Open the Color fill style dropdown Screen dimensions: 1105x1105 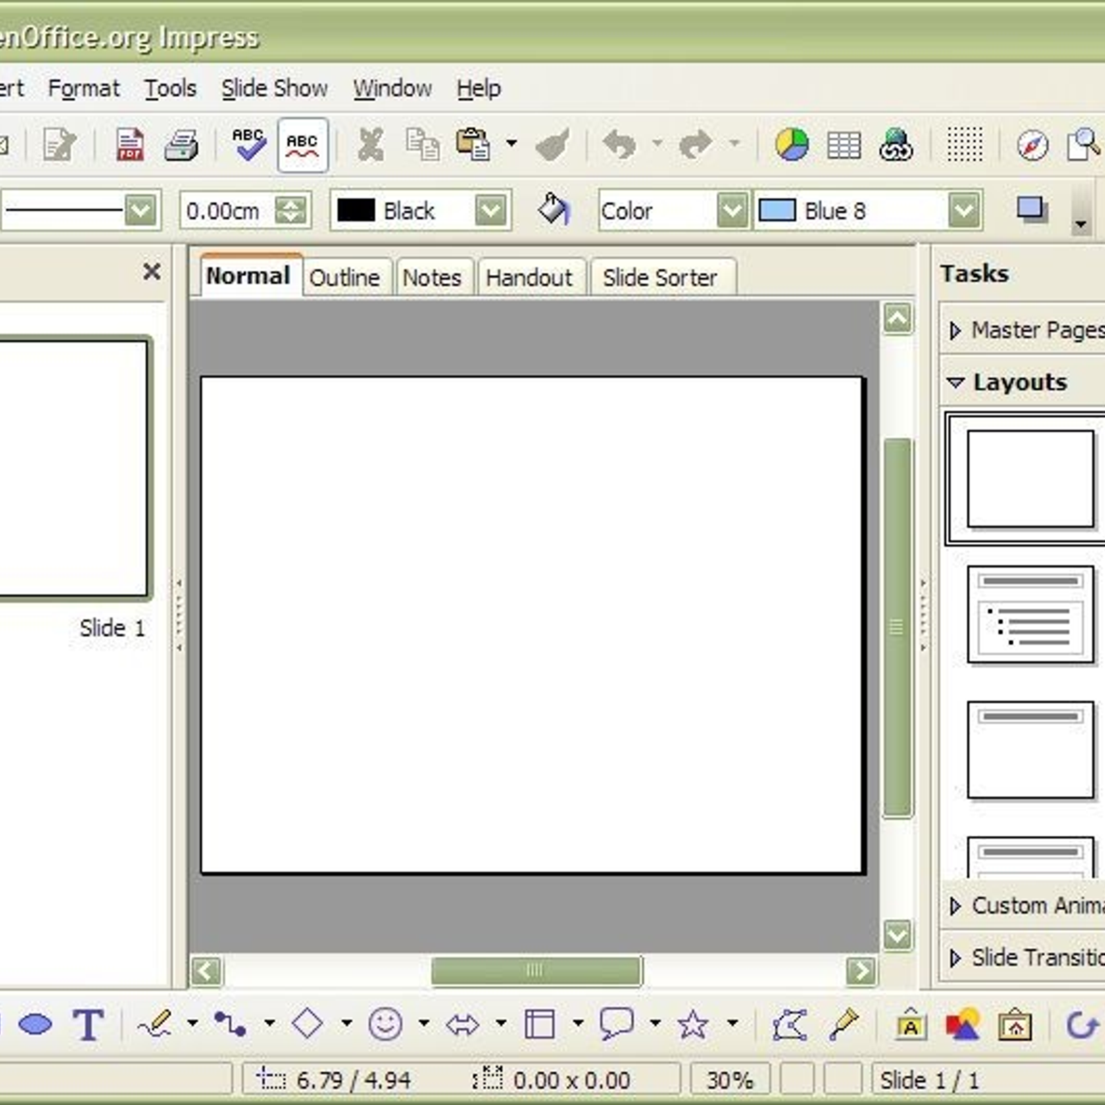coord(733,210)
